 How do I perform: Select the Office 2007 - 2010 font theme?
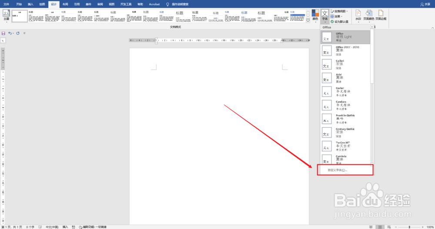pos(345,51)
